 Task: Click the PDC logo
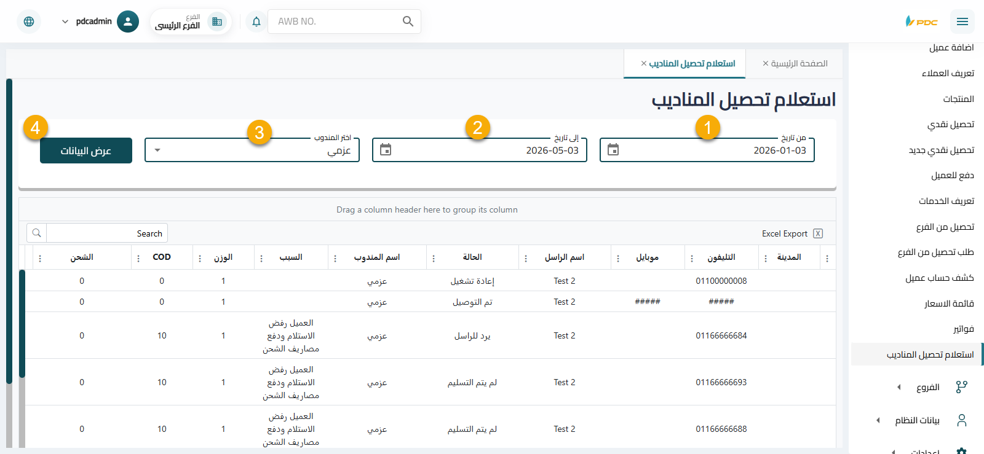[921, 22]
